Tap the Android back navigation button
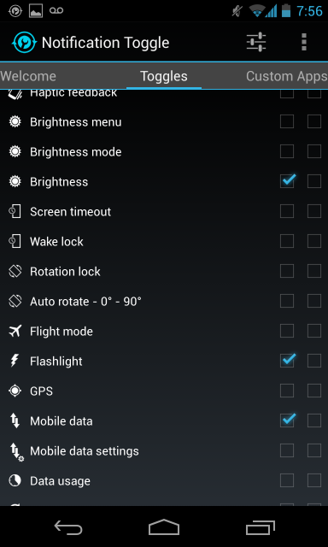The width and height of the screenshot is (328, 547). [x=68, y=526]
